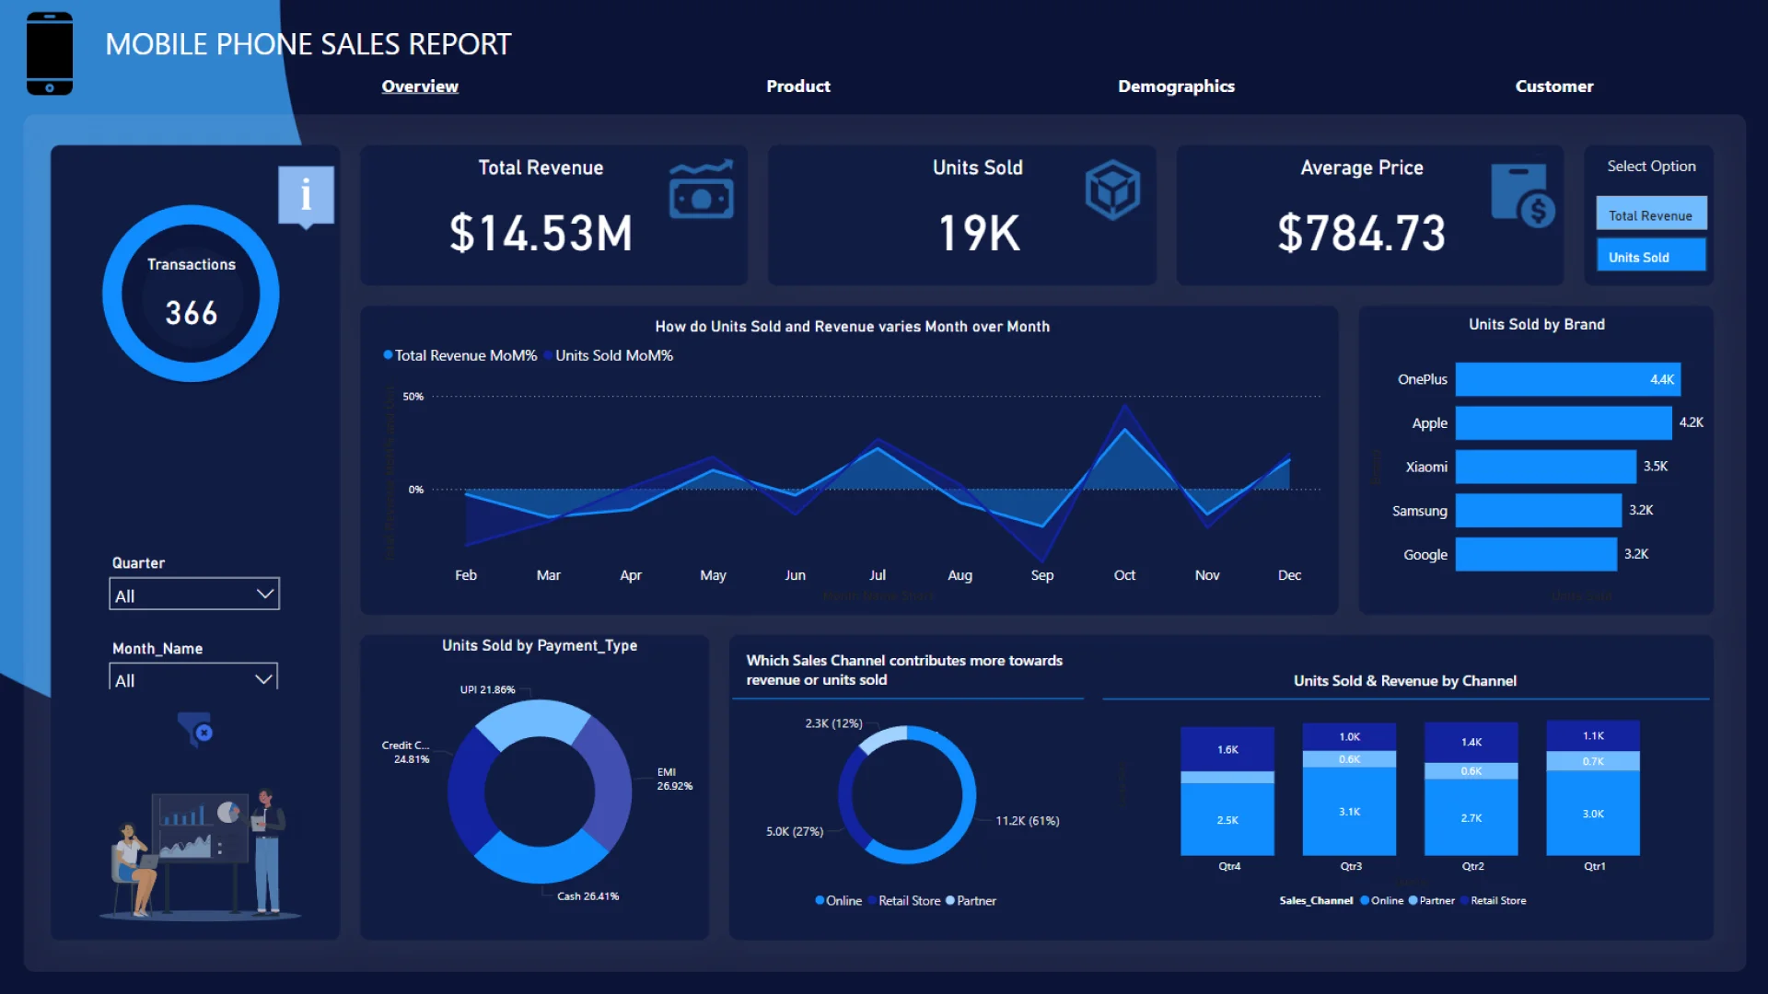The width and height of the screenshot is (1768, 994).
Task: Select the Total Revenue option
Action: 1650,214
